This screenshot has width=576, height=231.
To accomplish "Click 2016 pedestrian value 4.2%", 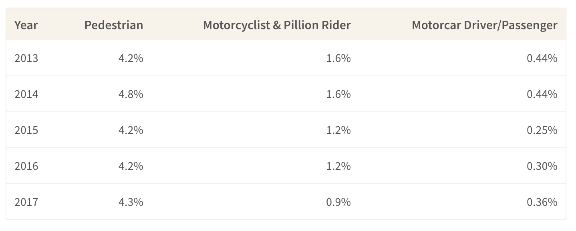I will pos(131,166).
